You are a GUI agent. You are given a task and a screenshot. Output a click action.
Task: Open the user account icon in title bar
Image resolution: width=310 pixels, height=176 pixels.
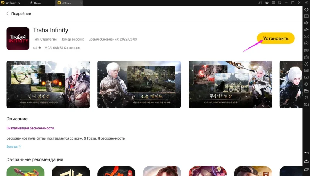click(x=267, y=3)
